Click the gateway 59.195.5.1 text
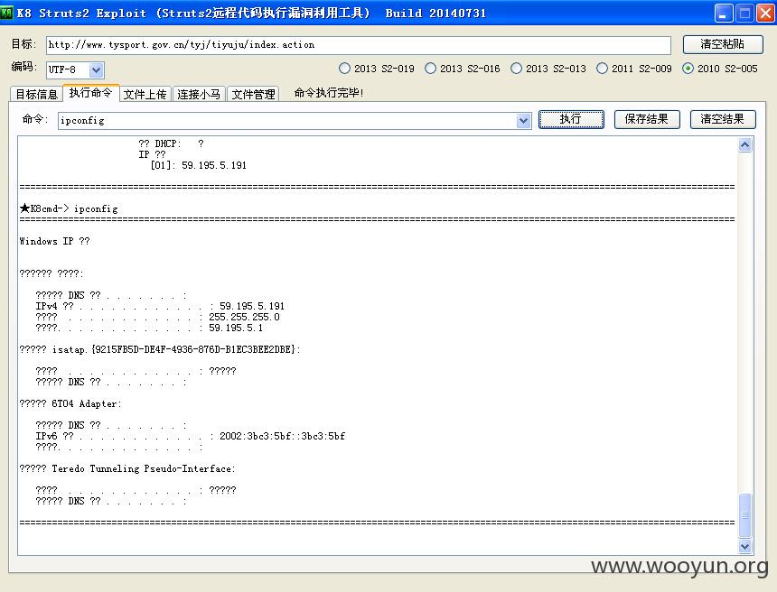The width and height of the screenshot is (777, 592). point(236,328)
